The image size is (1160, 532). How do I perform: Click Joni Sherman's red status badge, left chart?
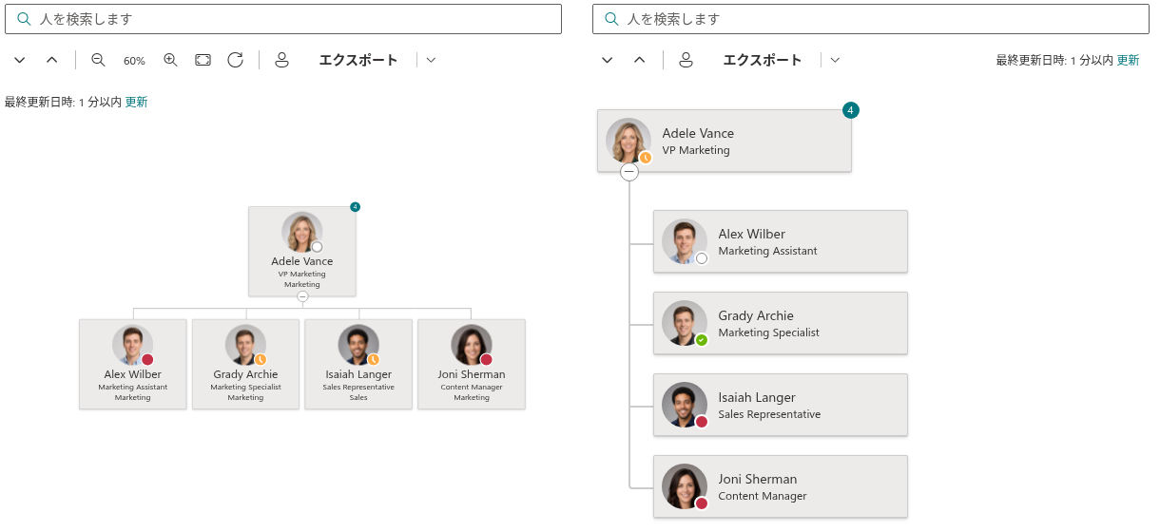click(x=486, y=360)
